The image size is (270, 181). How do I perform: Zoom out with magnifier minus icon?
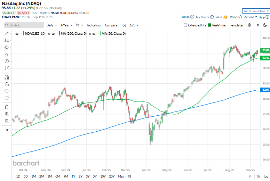click(7, 121)
